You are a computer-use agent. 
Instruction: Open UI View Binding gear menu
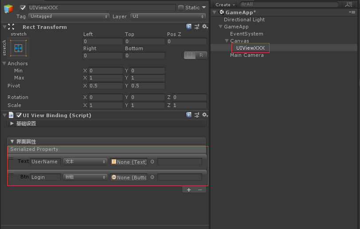point(205,115)
